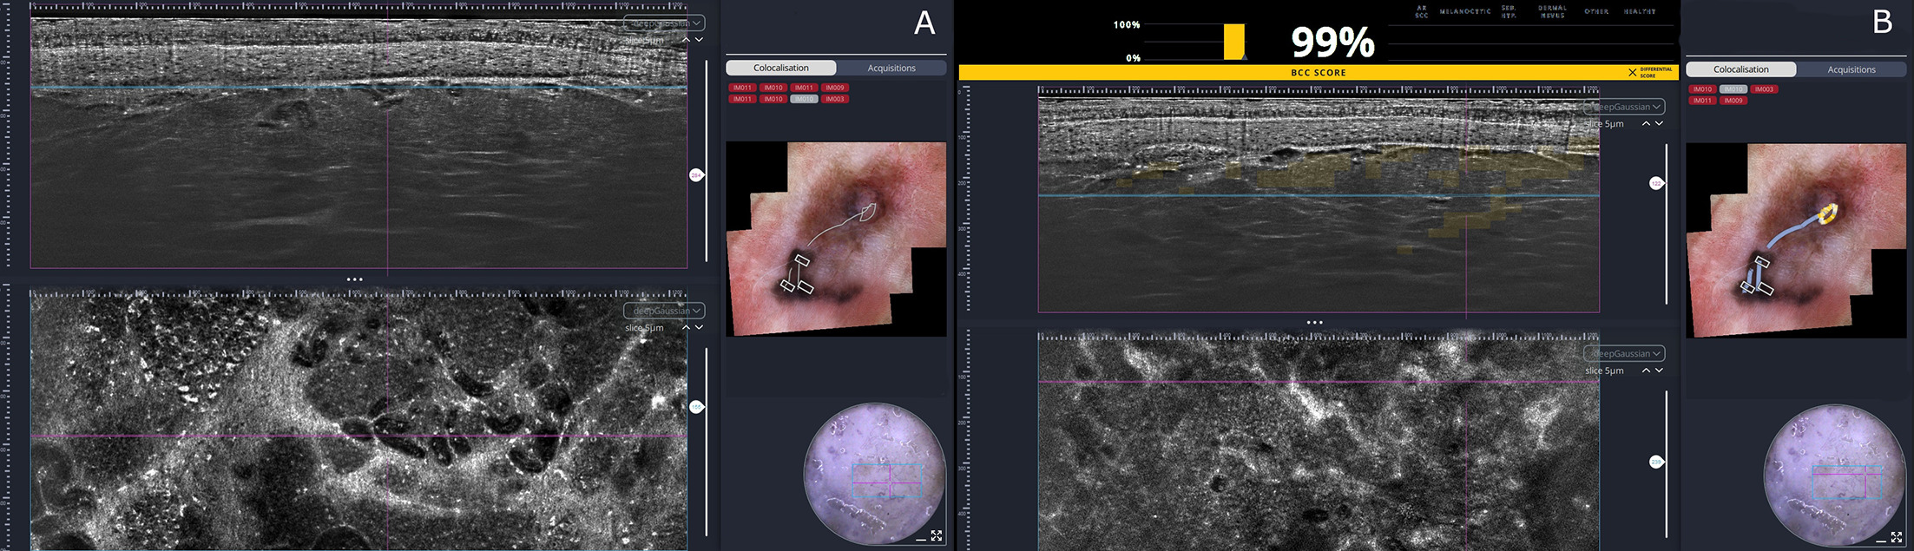1914x551 pixels.
Task: Minimize the dermoscopy circle in panel A
Action: (x=920, y=540)
